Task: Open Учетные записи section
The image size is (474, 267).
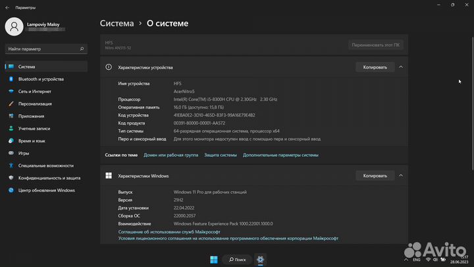Action: click(x=46, y=129)
